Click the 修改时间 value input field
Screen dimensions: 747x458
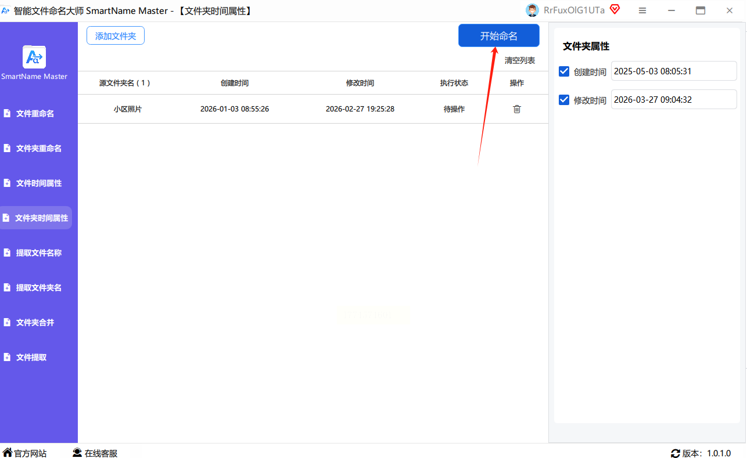point(674,99)
